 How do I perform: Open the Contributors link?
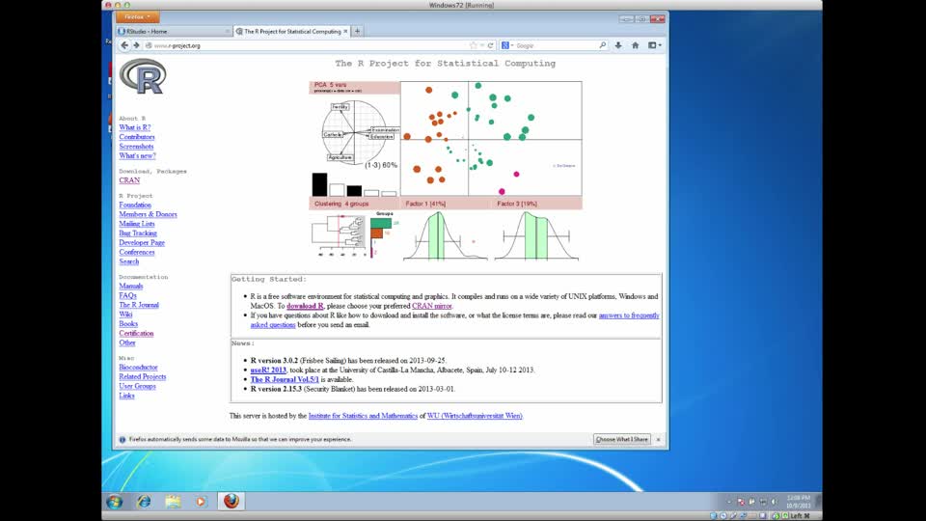pyautogui.click(x=136, y=137)
